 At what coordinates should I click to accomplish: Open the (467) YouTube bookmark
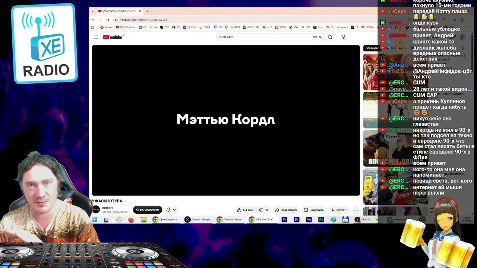(x=126, y=27)
